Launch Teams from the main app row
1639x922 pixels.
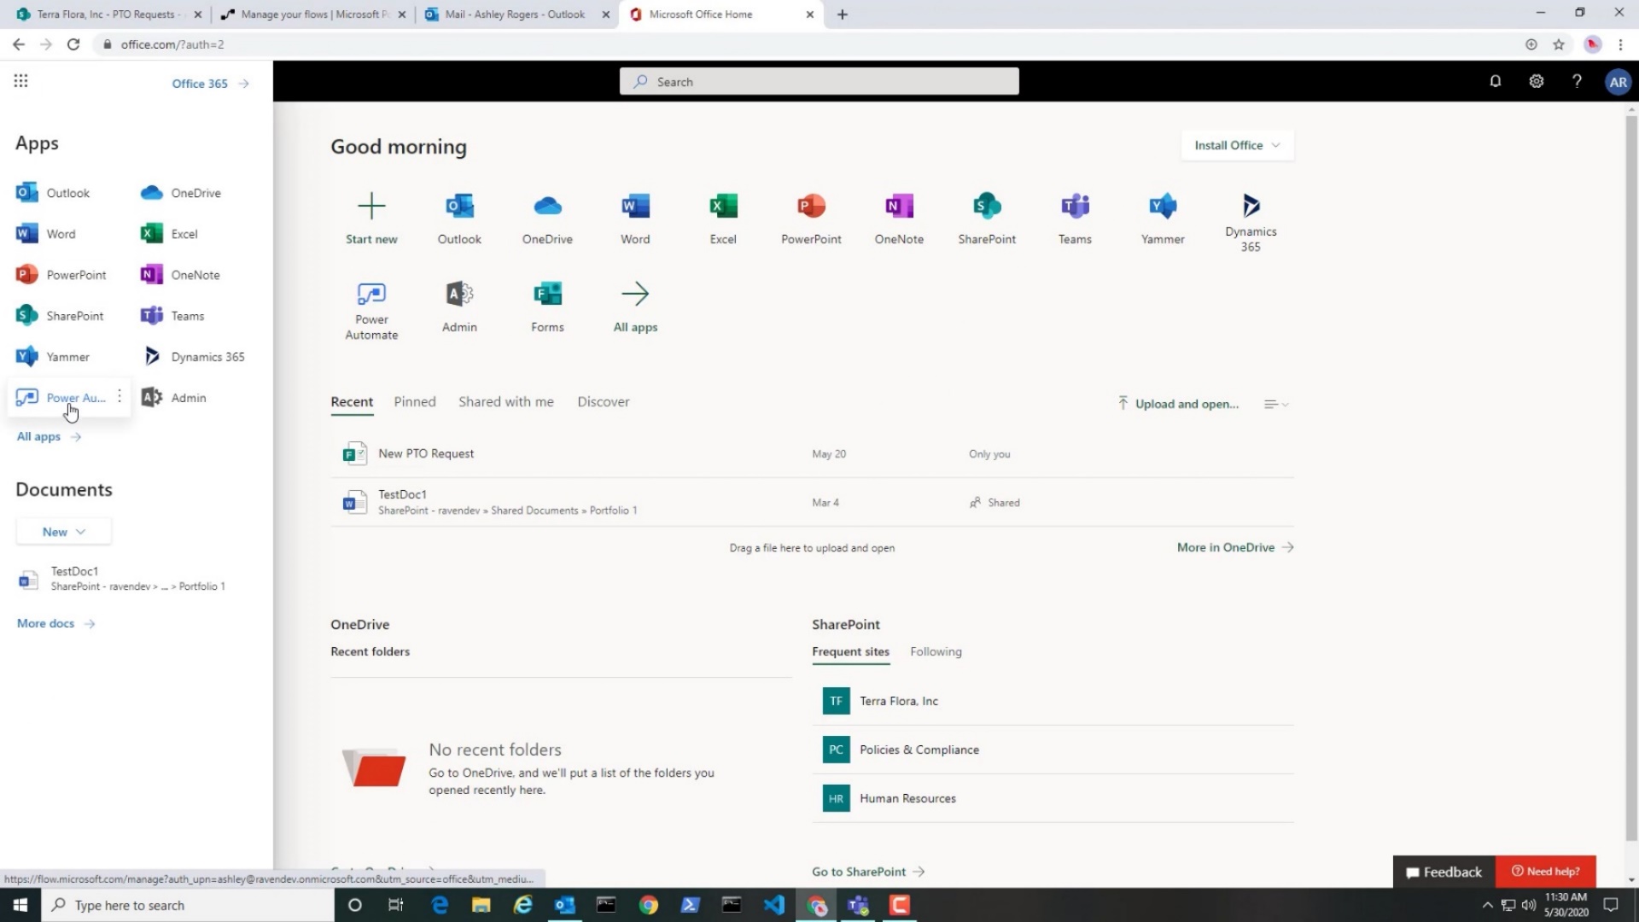[1075, 219]
